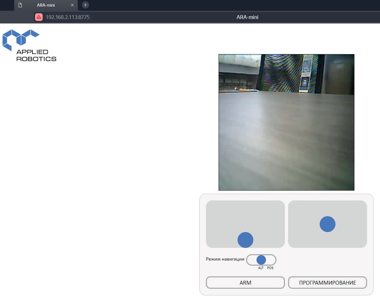Click the red not-secure warning icon
380x296 pixels.
coord(39,17)
